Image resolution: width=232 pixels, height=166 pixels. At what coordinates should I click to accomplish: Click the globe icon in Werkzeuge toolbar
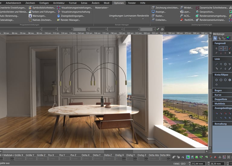point(228,38)
